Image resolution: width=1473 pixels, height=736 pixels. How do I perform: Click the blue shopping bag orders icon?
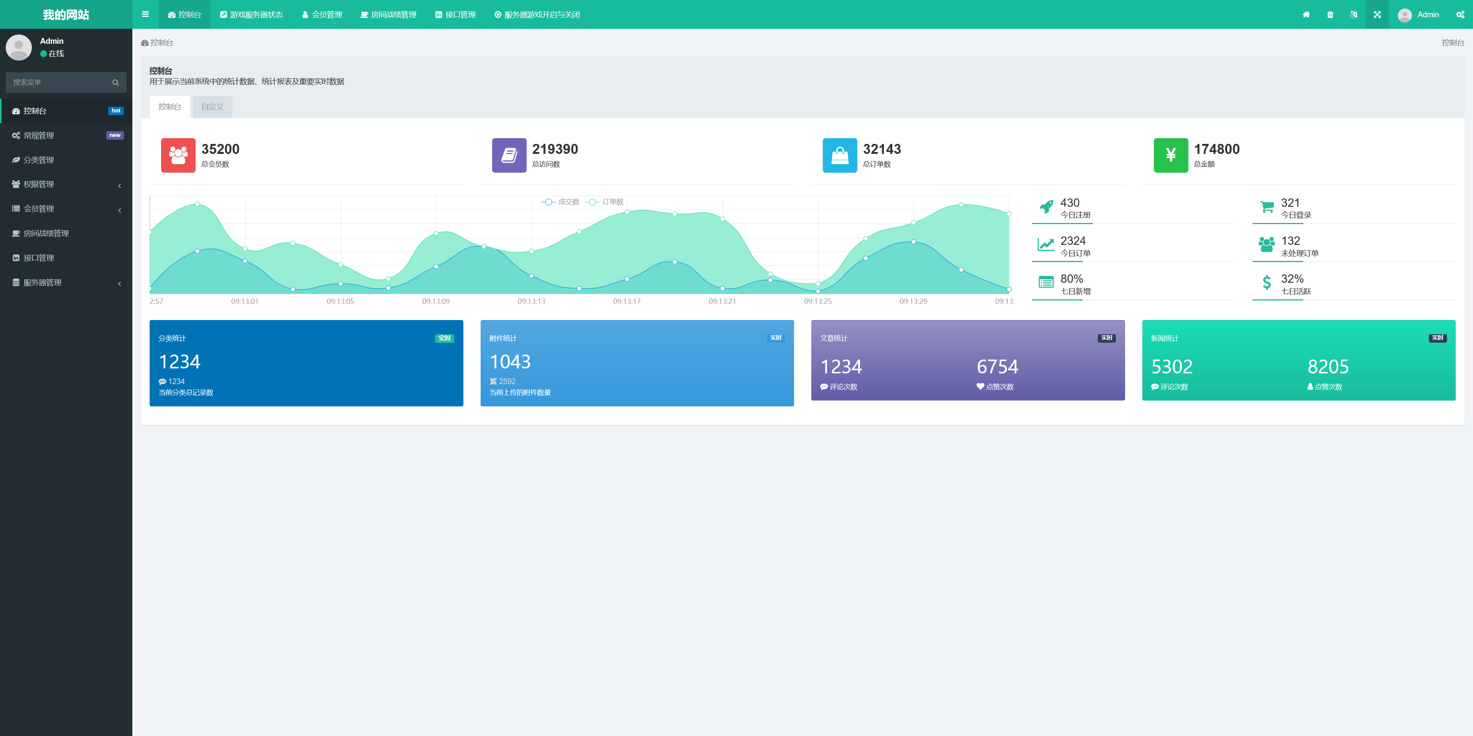pyautogui.click(x=839, y=155)
